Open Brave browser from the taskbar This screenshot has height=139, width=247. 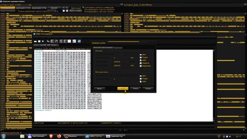coord(51,136)
